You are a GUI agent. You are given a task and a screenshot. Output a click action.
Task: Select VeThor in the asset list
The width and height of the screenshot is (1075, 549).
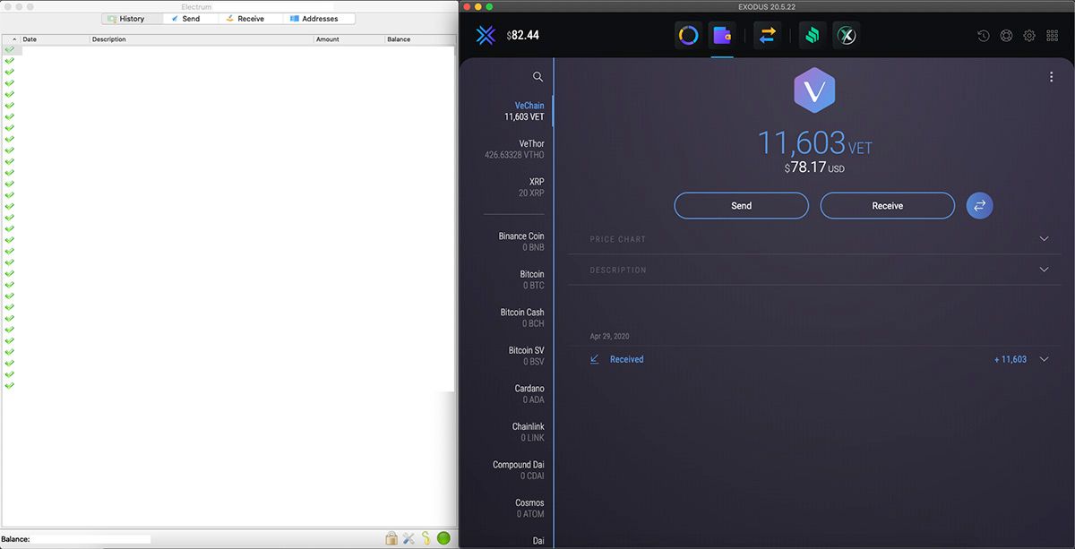[514, 149]
